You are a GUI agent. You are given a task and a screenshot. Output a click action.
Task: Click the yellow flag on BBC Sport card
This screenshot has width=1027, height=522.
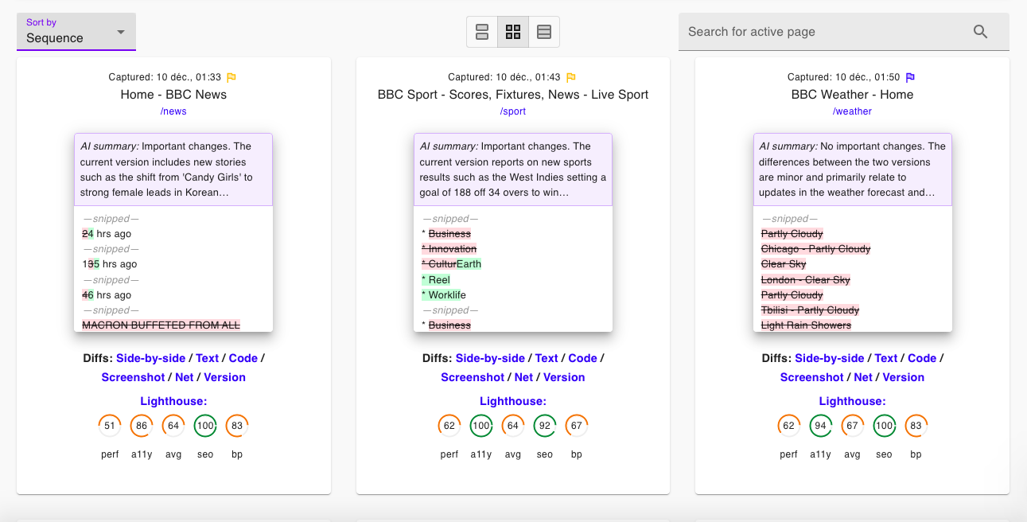570,78
